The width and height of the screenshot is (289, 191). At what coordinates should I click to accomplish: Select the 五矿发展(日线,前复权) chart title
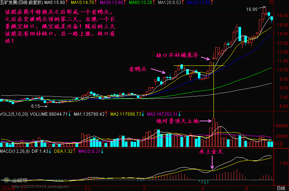pyautogui.click(x=22, y=3)
